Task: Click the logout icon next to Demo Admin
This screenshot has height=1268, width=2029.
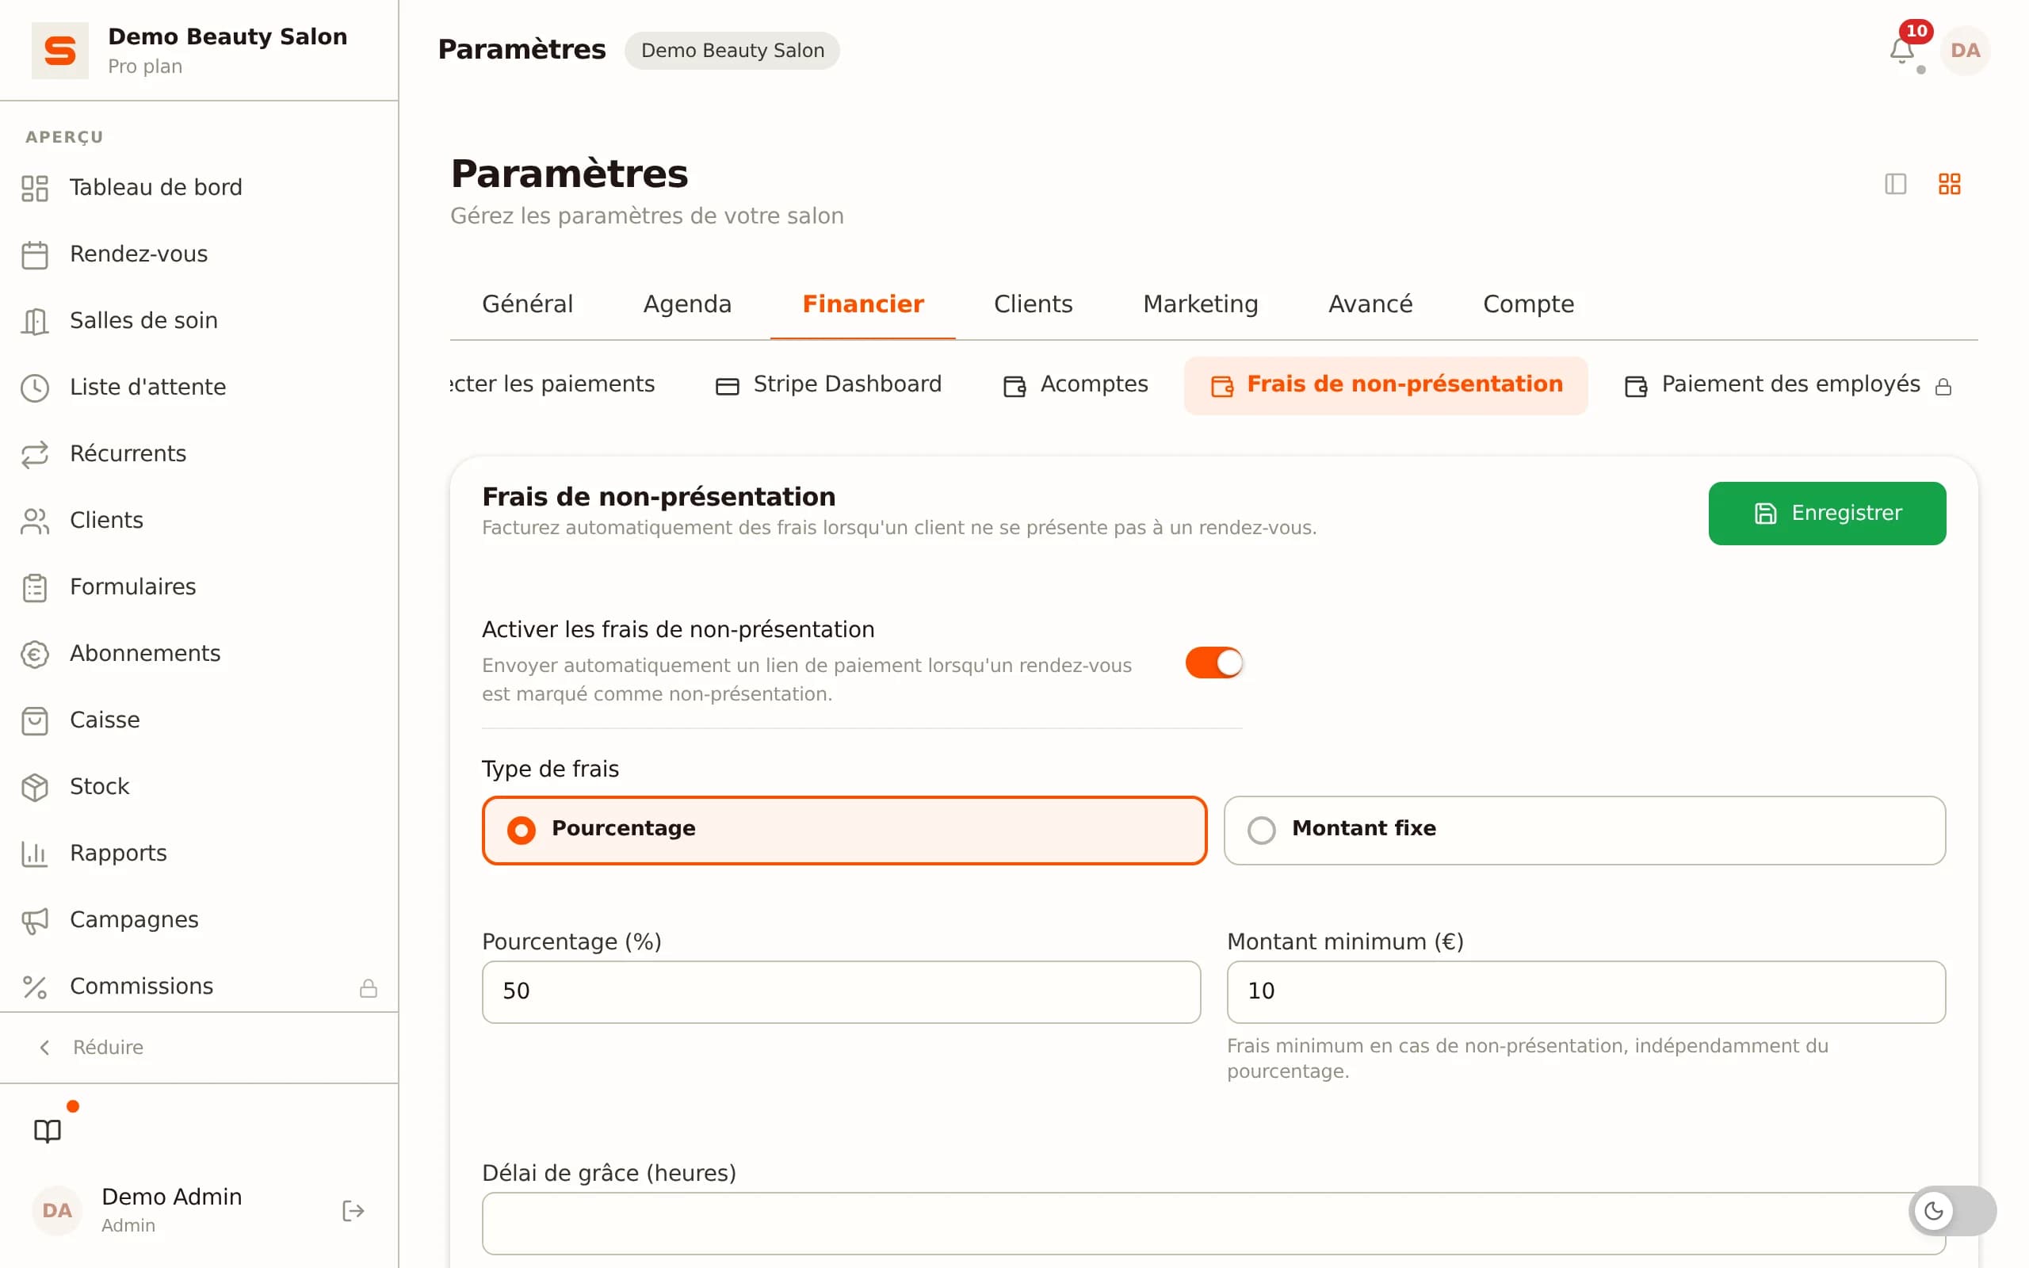Action: [353, 1210]
